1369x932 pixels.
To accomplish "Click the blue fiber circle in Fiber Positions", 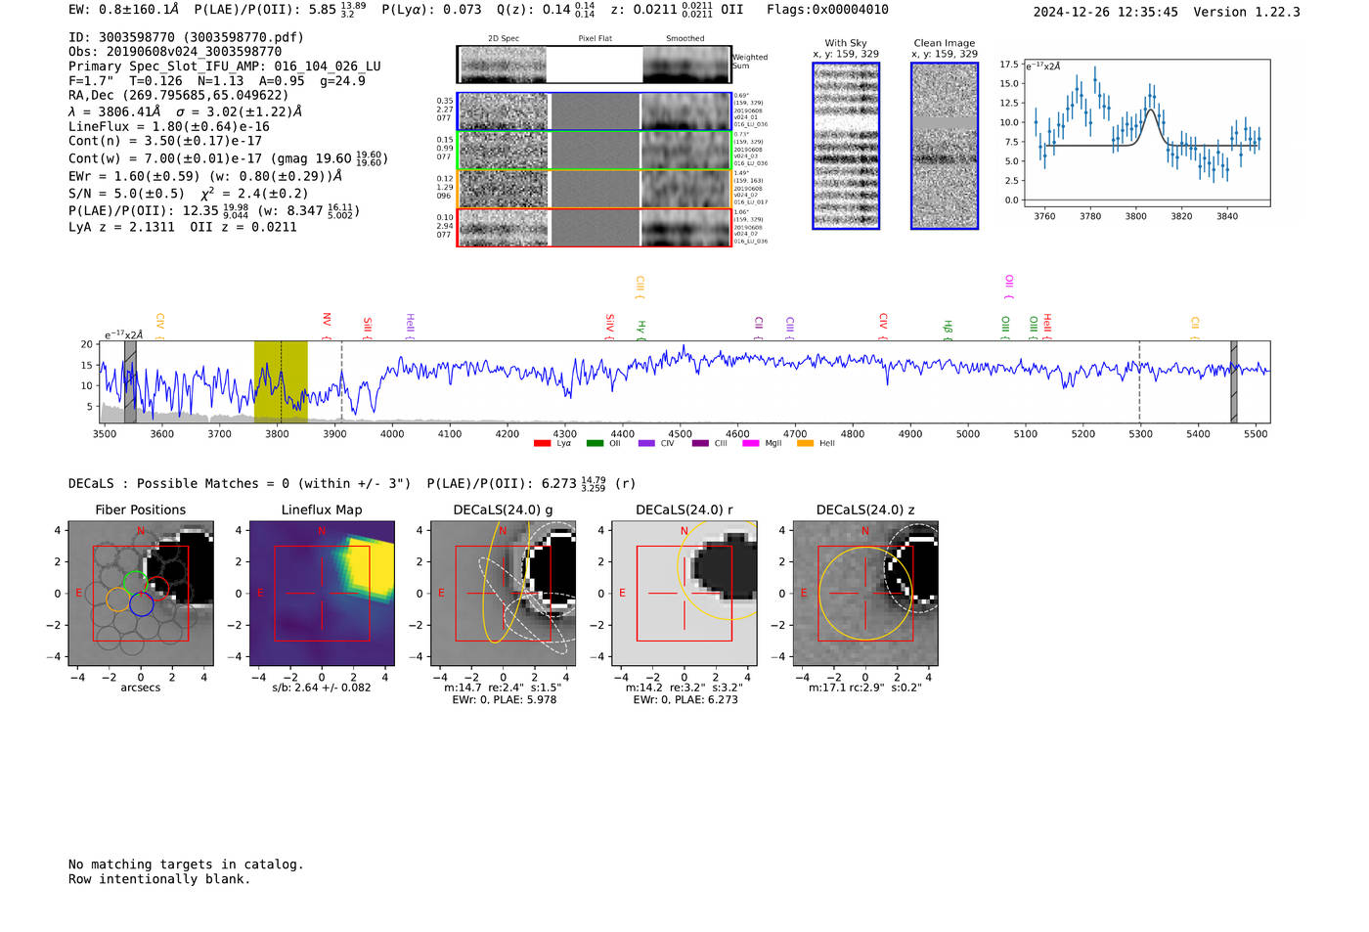I will tap(141, 604).
